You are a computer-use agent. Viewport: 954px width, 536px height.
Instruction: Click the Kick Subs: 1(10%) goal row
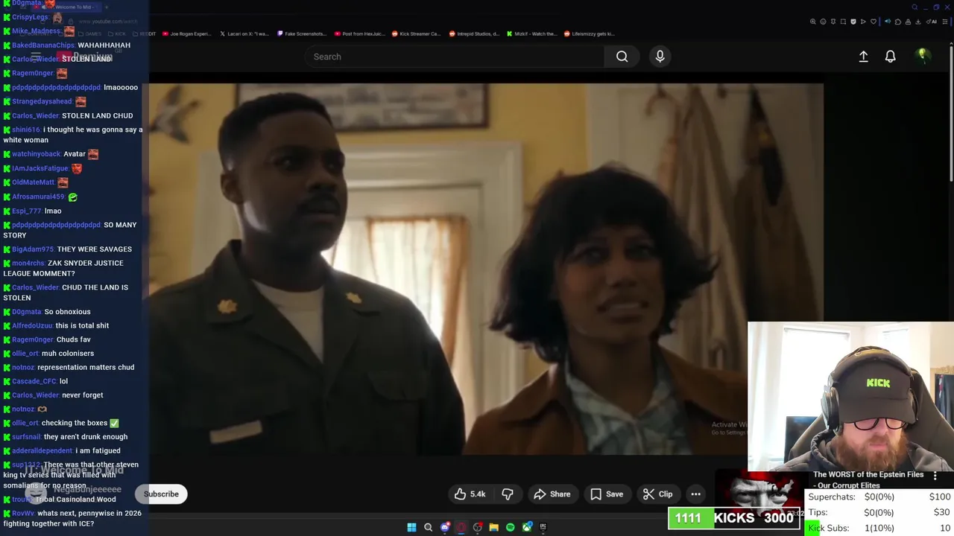pyautogui.click(x=879, y=529)
